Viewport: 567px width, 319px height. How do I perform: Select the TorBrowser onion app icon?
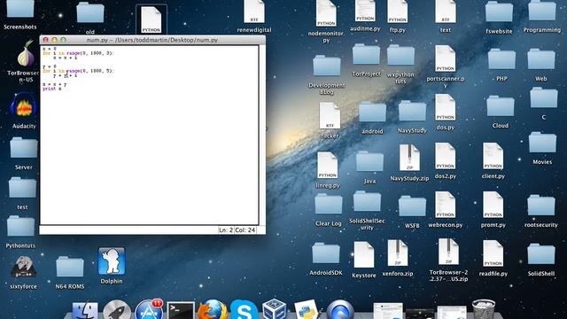26,53
